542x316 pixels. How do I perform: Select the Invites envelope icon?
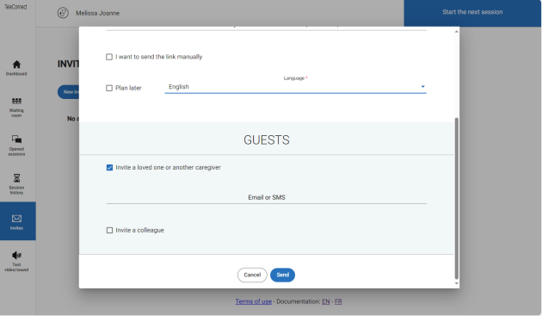pyautogui.click(x=16, y=219)
